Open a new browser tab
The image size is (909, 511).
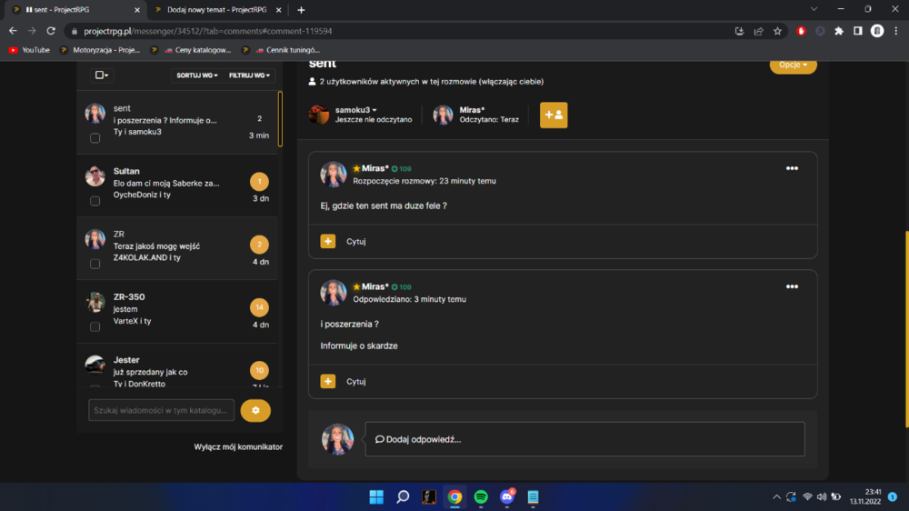[x=301, y=10]
